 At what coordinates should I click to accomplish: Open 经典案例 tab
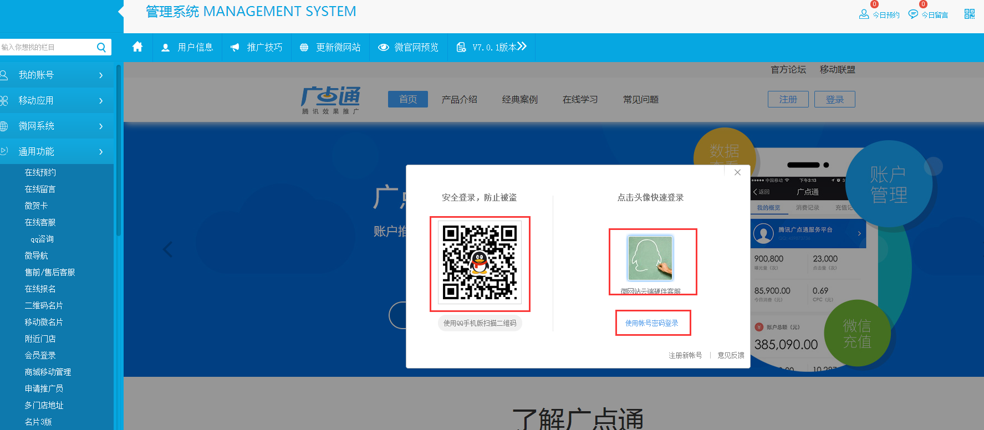point(520,99)
